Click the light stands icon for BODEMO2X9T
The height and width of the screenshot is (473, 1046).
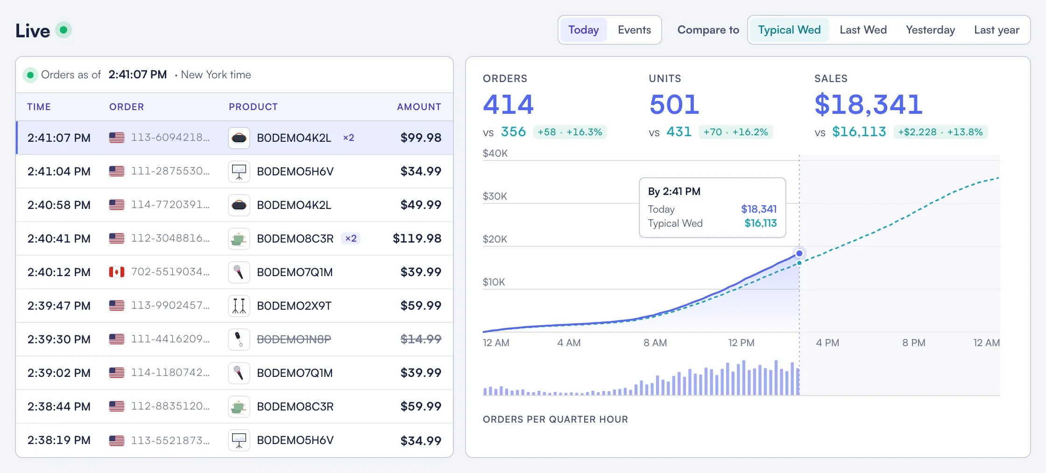(x=239, y=306)
